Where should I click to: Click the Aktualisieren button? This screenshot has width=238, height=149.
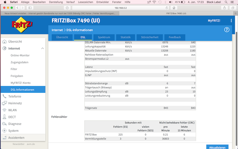(217, 146)
